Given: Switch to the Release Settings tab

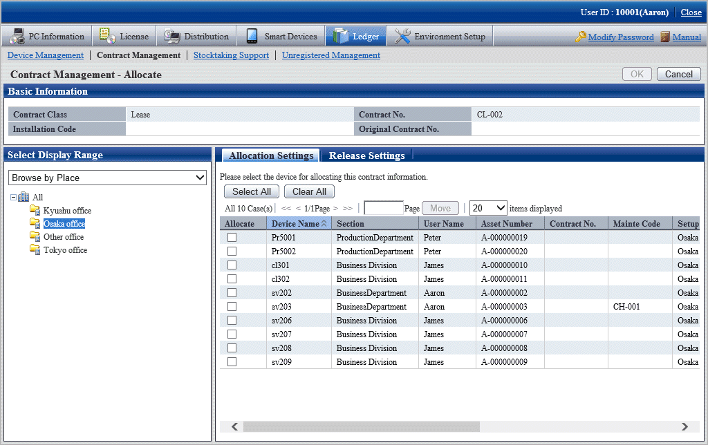Looking at the screenshot, I should click(366, 155).
